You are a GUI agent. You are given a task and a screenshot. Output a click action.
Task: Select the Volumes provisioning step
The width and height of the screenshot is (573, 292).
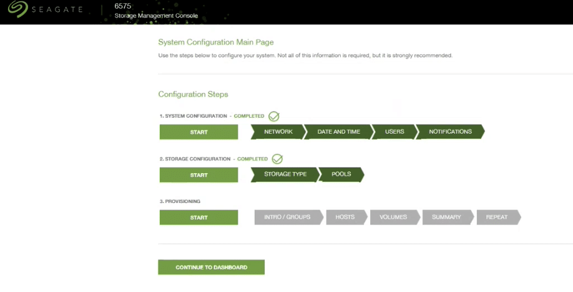click(x=394, y=217)
